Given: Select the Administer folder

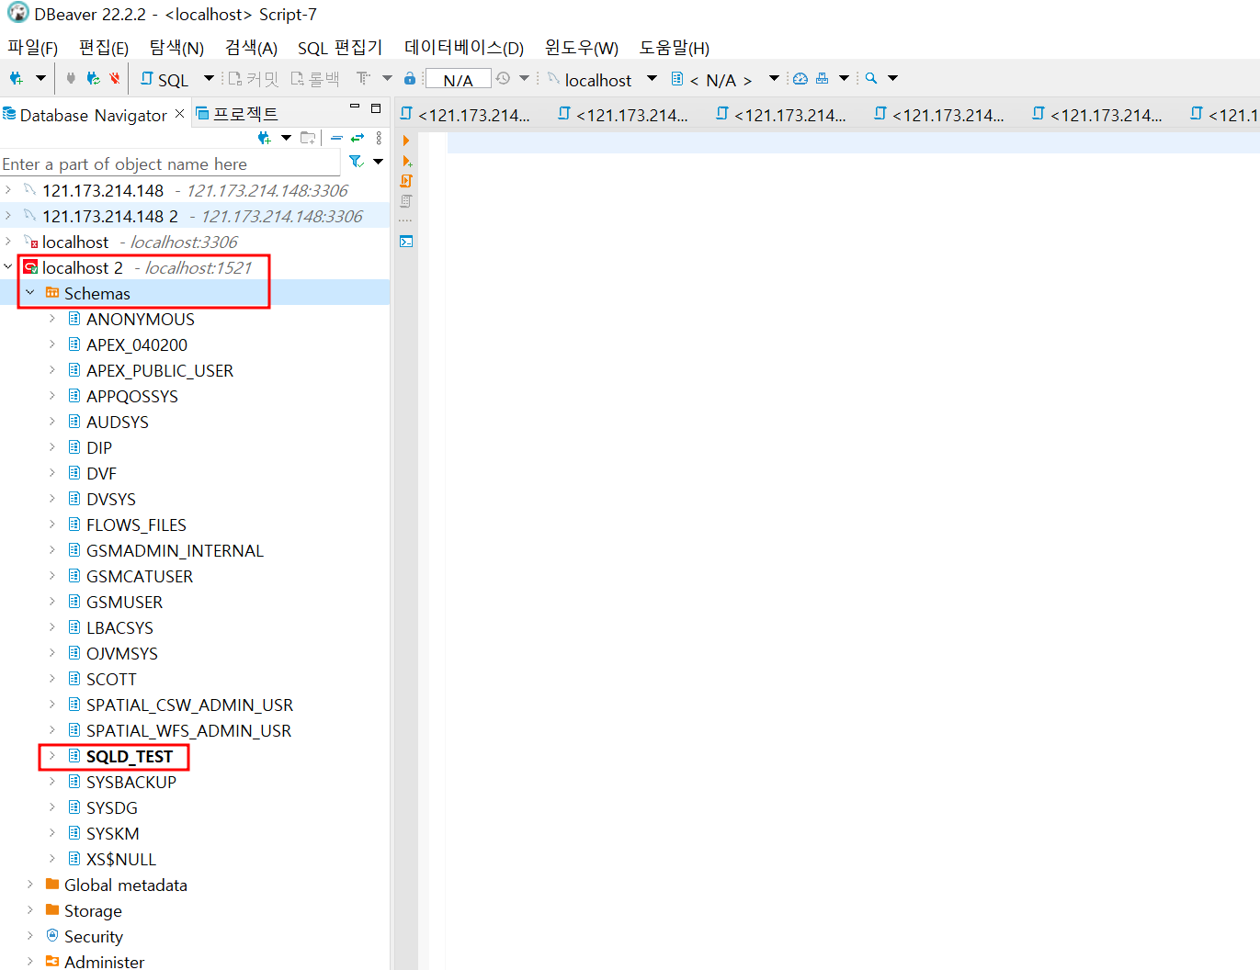Looking at the screenshot, I should click(104, 961).
